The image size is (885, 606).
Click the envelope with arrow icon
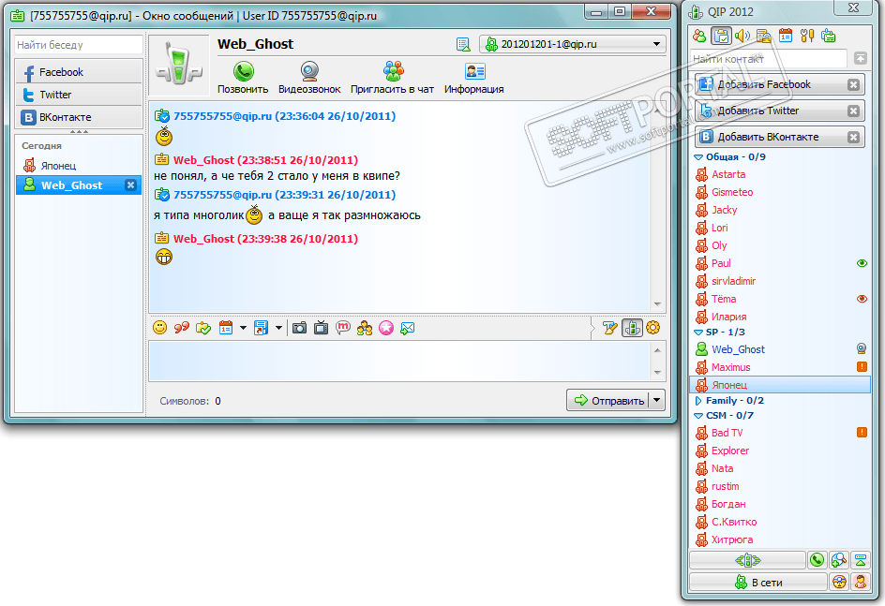(x=408, y=328)
